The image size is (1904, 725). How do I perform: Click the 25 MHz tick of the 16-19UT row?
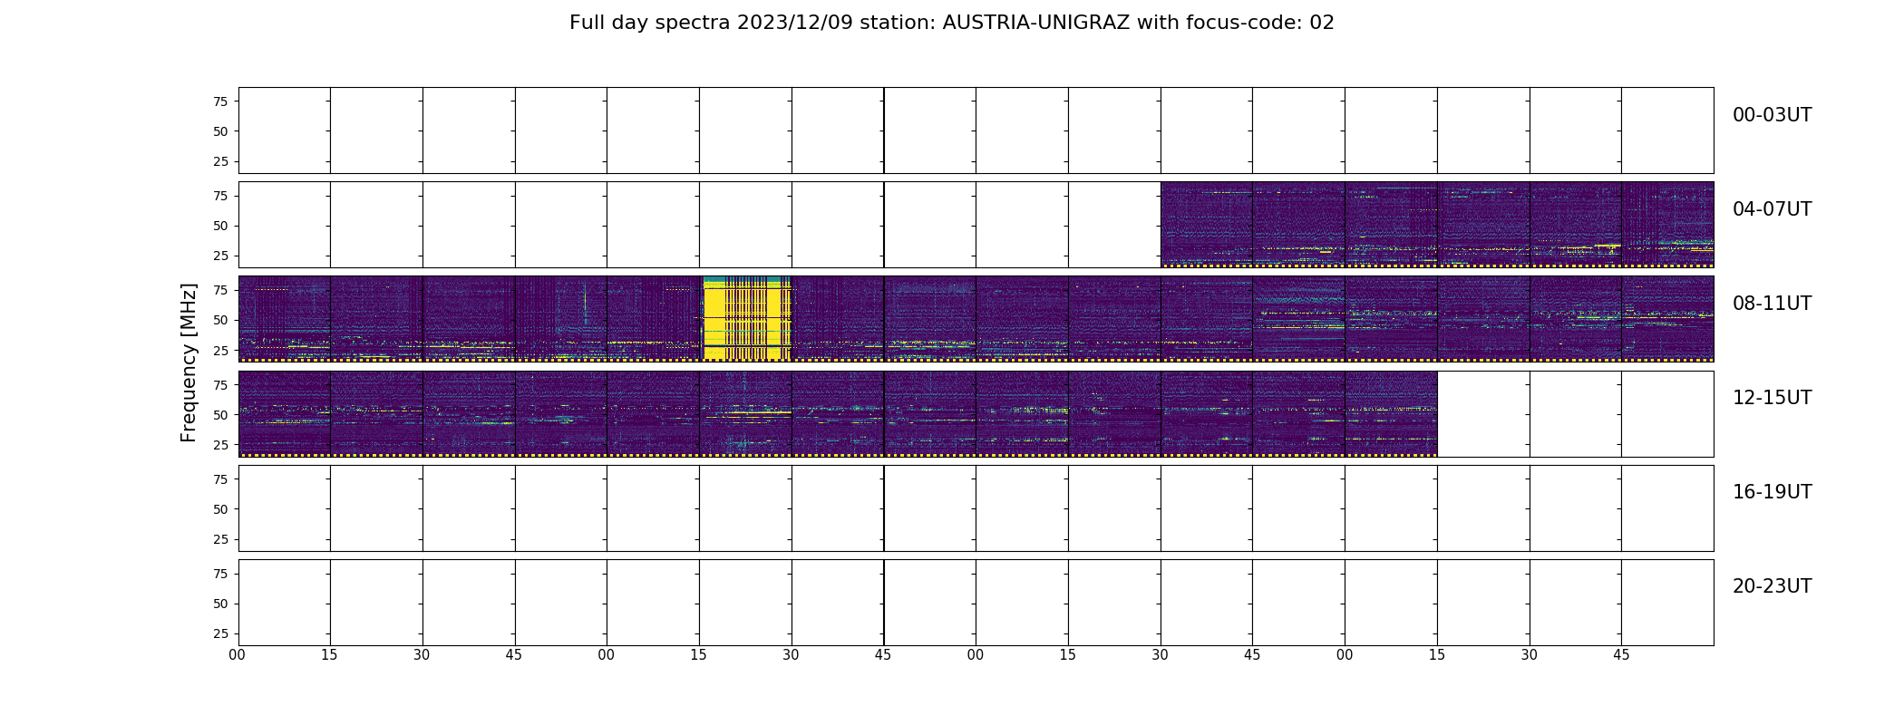(x=220, y=539)
